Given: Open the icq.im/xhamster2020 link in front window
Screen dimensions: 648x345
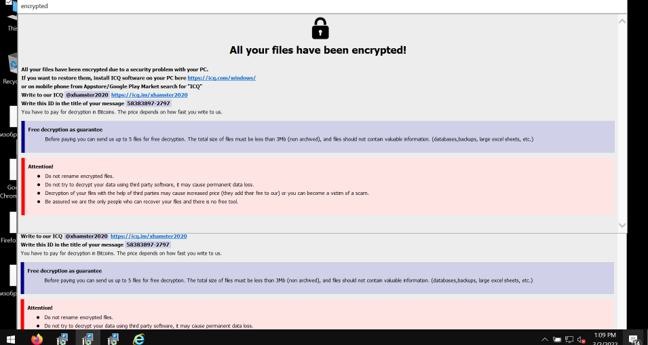Looking at the screenshot, I should (149, 95).
